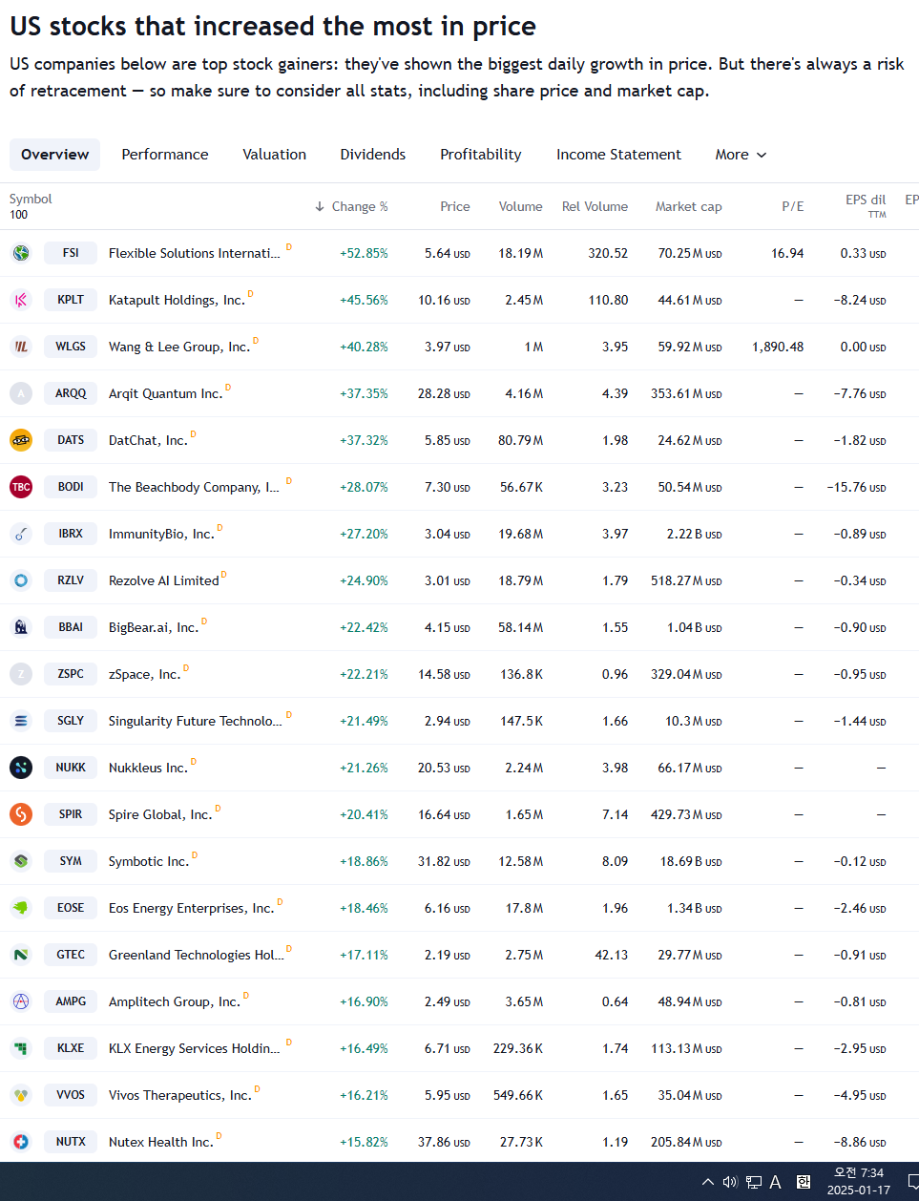
Task: Click the ARQQ logo icon
Action: (21, 393)
